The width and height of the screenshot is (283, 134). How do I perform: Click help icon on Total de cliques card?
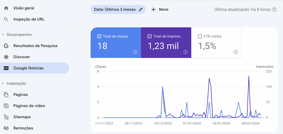point(135,52)
